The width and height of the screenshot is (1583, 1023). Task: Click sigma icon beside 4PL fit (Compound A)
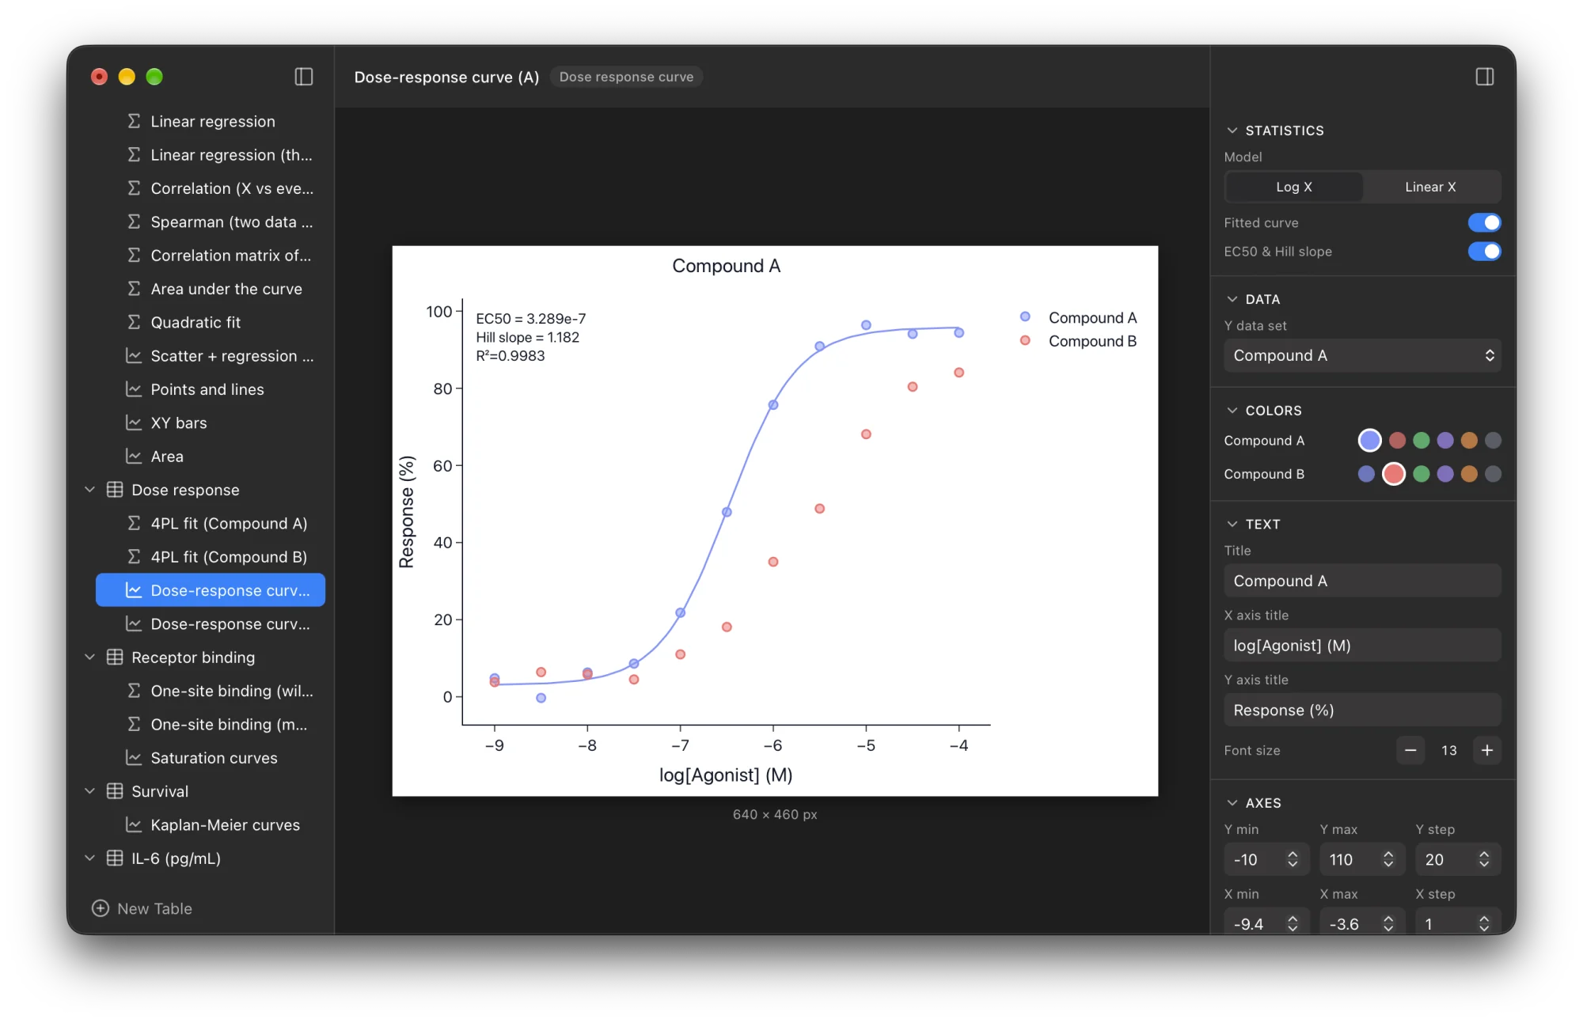pos(134,523)
